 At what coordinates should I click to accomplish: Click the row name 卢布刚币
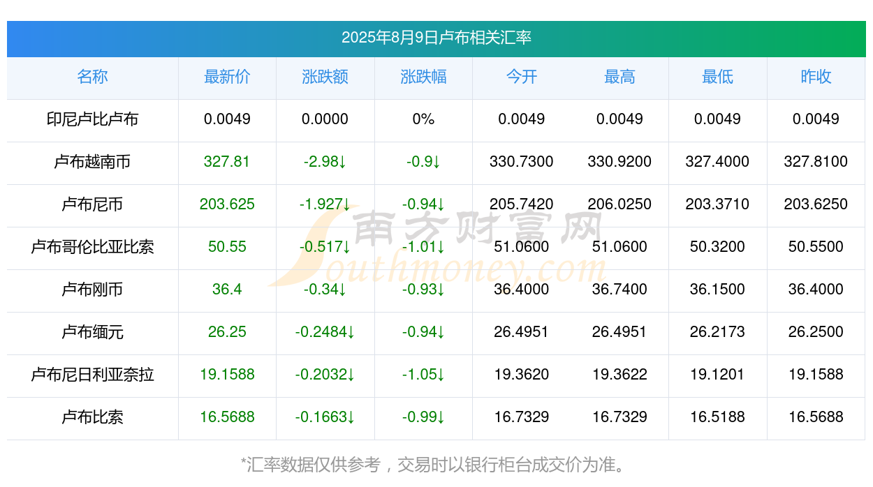tap(92, 290)
